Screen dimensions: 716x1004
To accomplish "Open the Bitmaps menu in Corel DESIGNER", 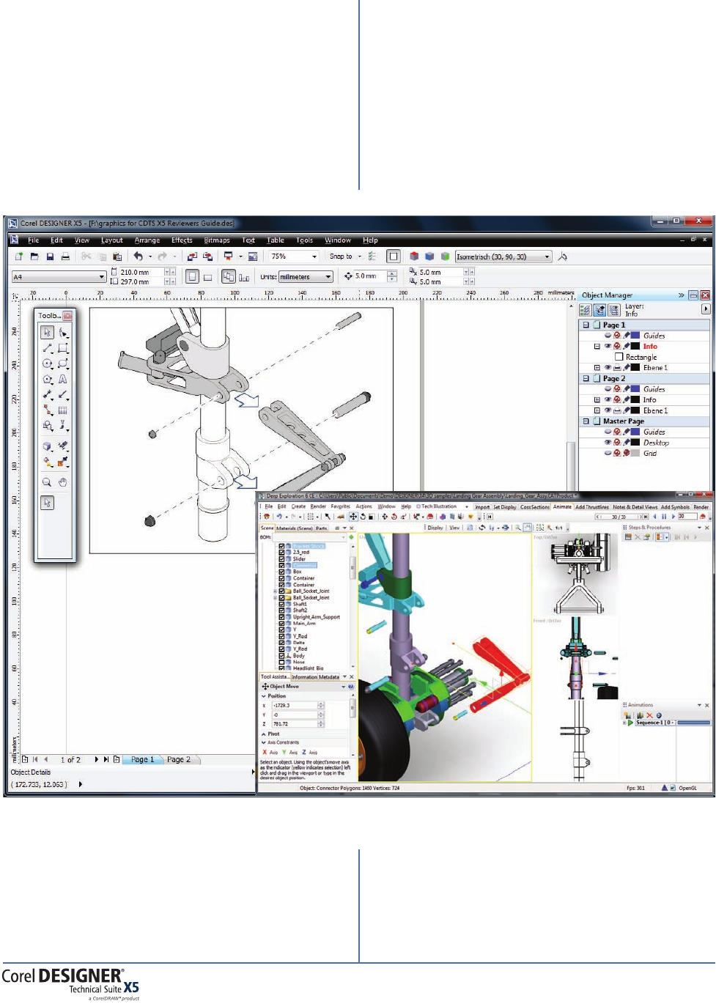I will (217, 240).
